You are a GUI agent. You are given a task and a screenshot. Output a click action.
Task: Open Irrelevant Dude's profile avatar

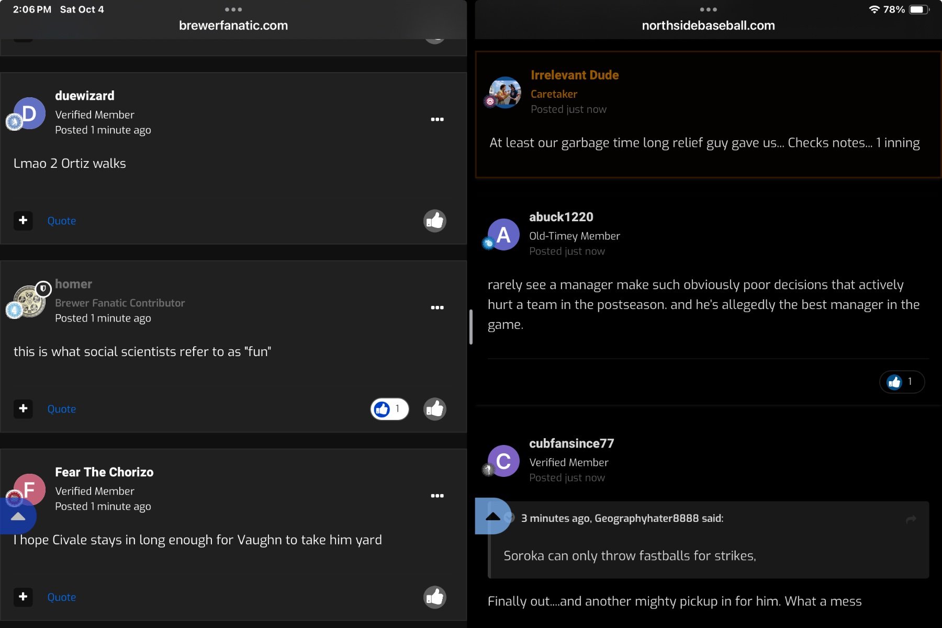click(505, 93)
